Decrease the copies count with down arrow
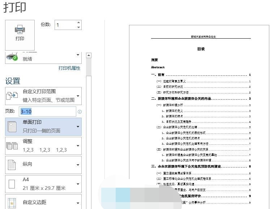This screenshot has width=270, height=209. [79, 27]
